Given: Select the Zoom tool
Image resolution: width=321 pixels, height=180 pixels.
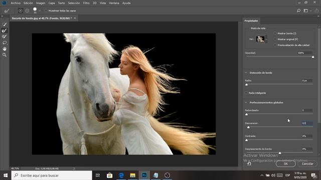Looking at the screenshot, I should pos(5,55).
